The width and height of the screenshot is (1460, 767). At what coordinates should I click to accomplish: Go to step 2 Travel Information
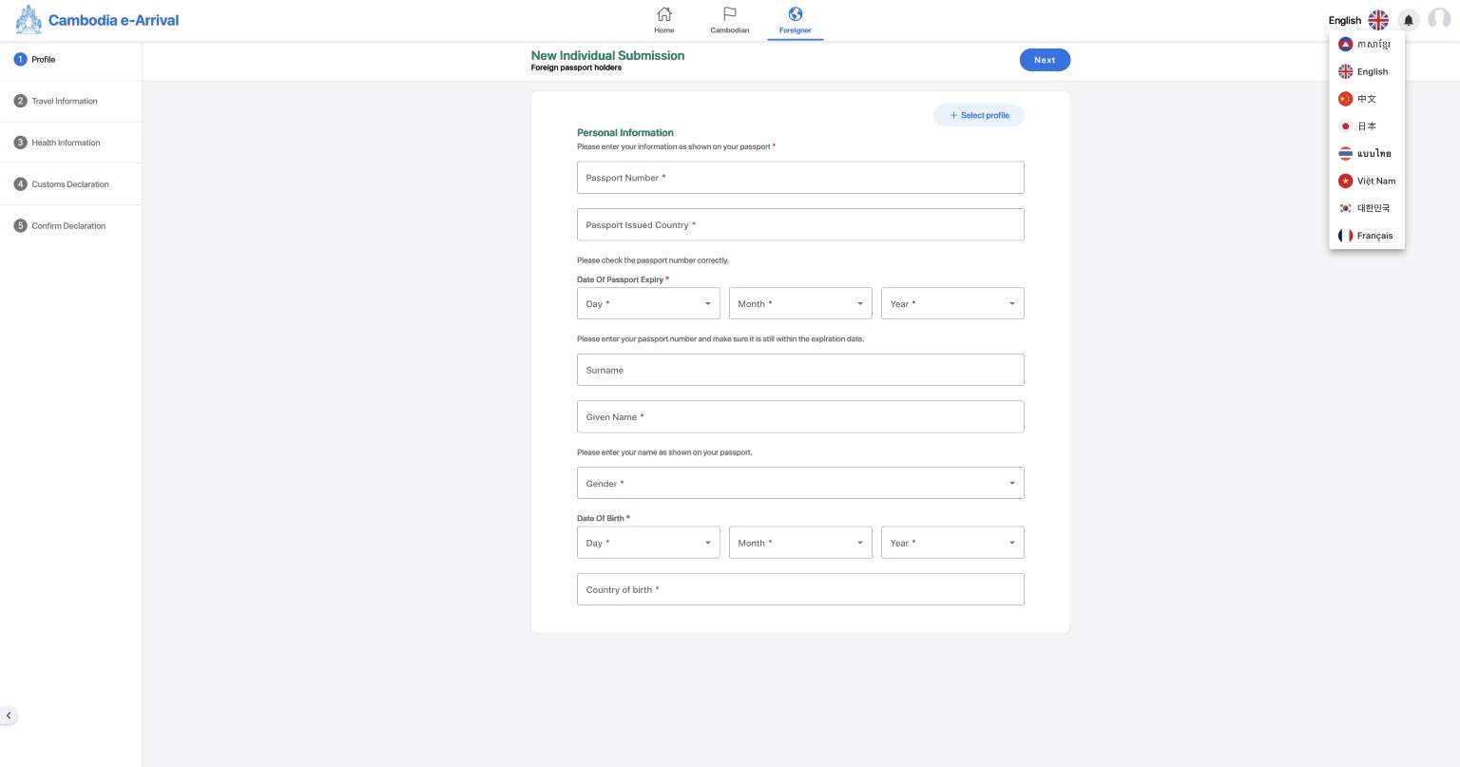point(70,101)
